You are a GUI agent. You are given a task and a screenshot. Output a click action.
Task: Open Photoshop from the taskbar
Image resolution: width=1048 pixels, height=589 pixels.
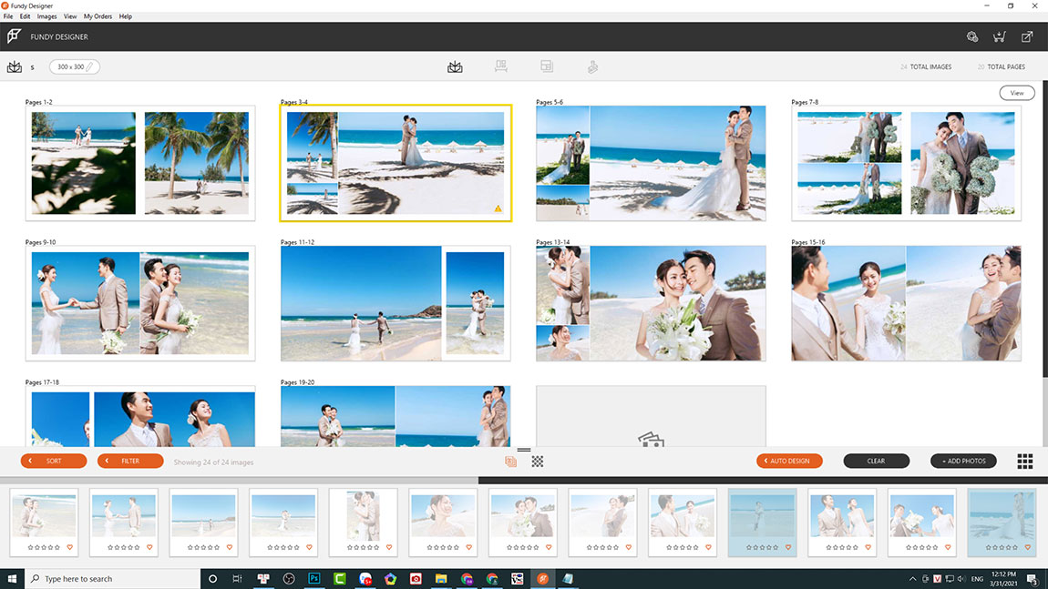pyautogui.click(x=314, y=578)
